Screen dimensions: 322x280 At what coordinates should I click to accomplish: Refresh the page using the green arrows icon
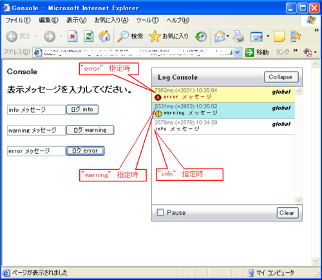point(89,36)
